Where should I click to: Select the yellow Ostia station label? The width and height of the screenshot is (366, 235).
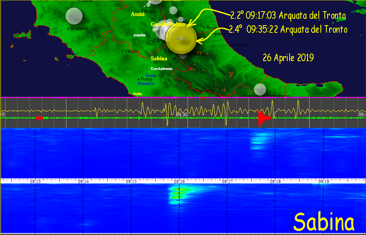click(137, 94)
